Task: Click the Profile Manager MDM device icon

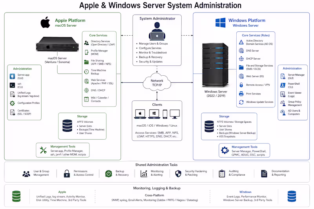Action: coord(86,52)
